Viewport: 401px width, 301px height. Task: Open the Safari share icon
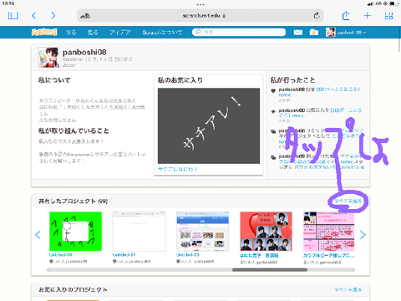coord(346,16)
